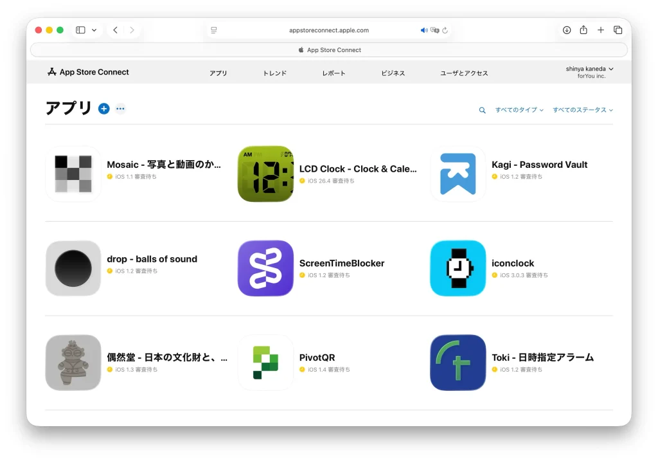Open the Kagi - Password Vault link
Image resolution: width=658 pixels, height=461 pixels.
pos(539,165)
